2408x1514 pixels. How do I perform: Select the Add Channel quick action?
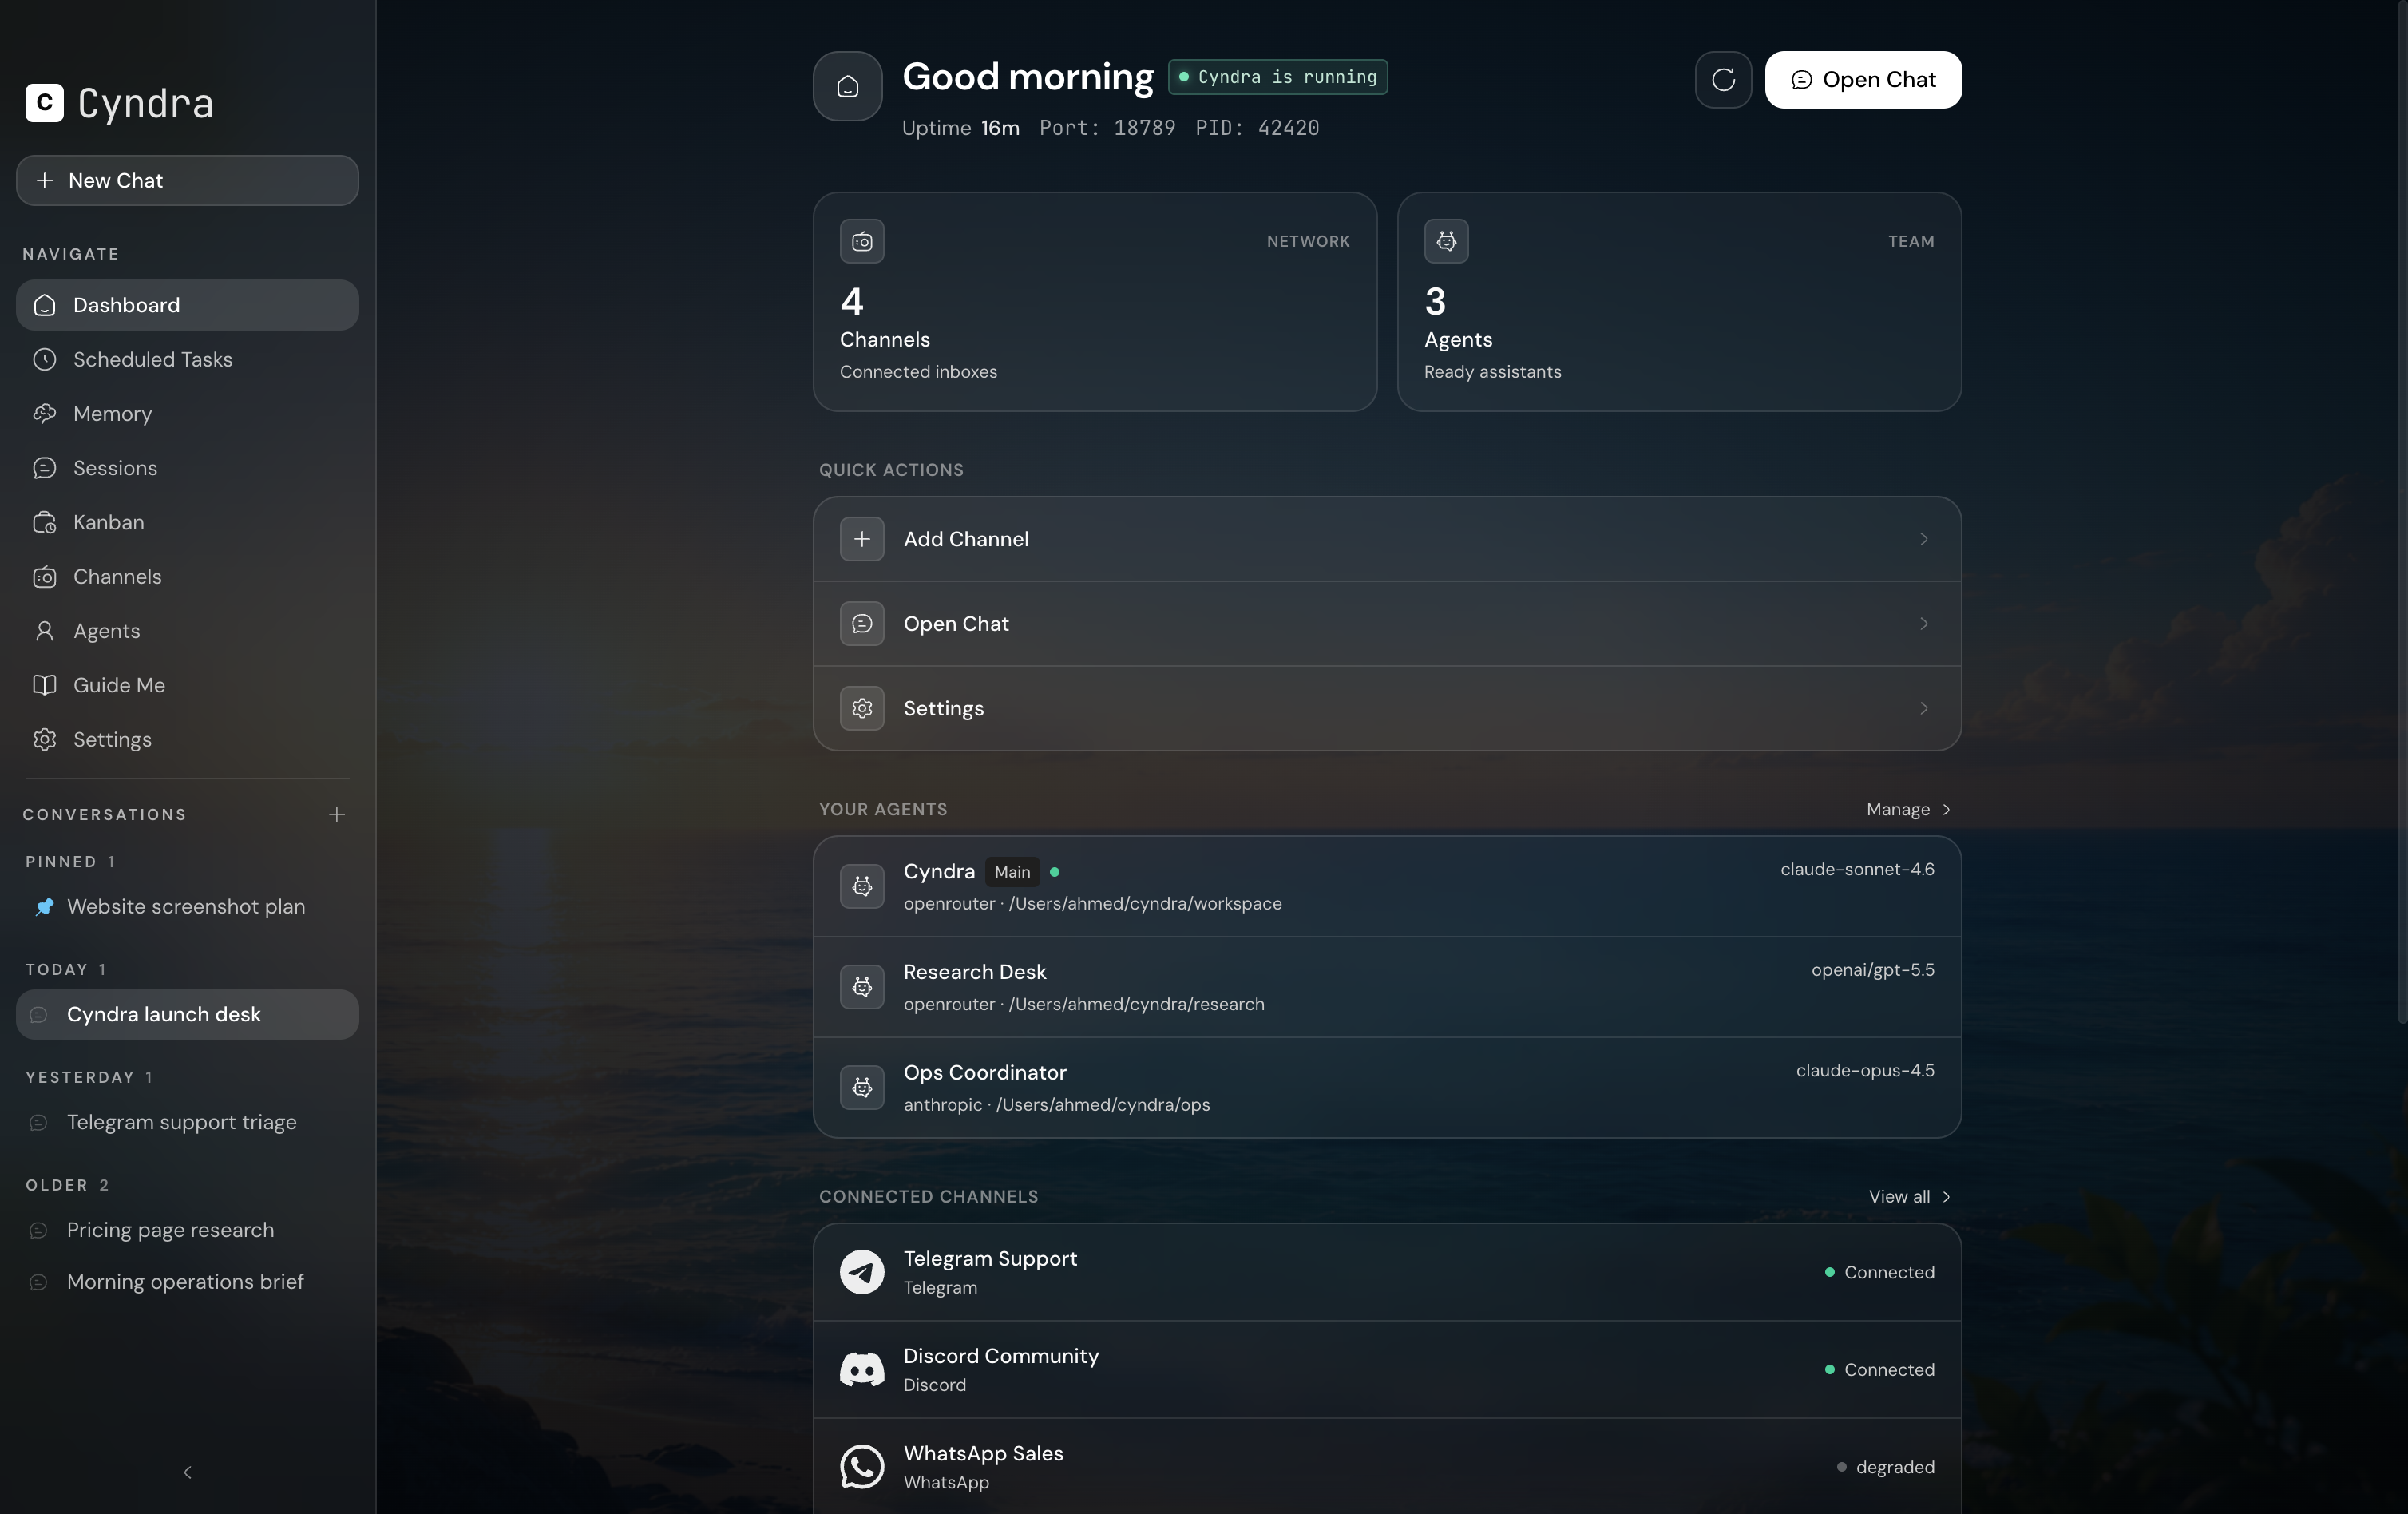pyautogui.click(x=1387, y=539)
